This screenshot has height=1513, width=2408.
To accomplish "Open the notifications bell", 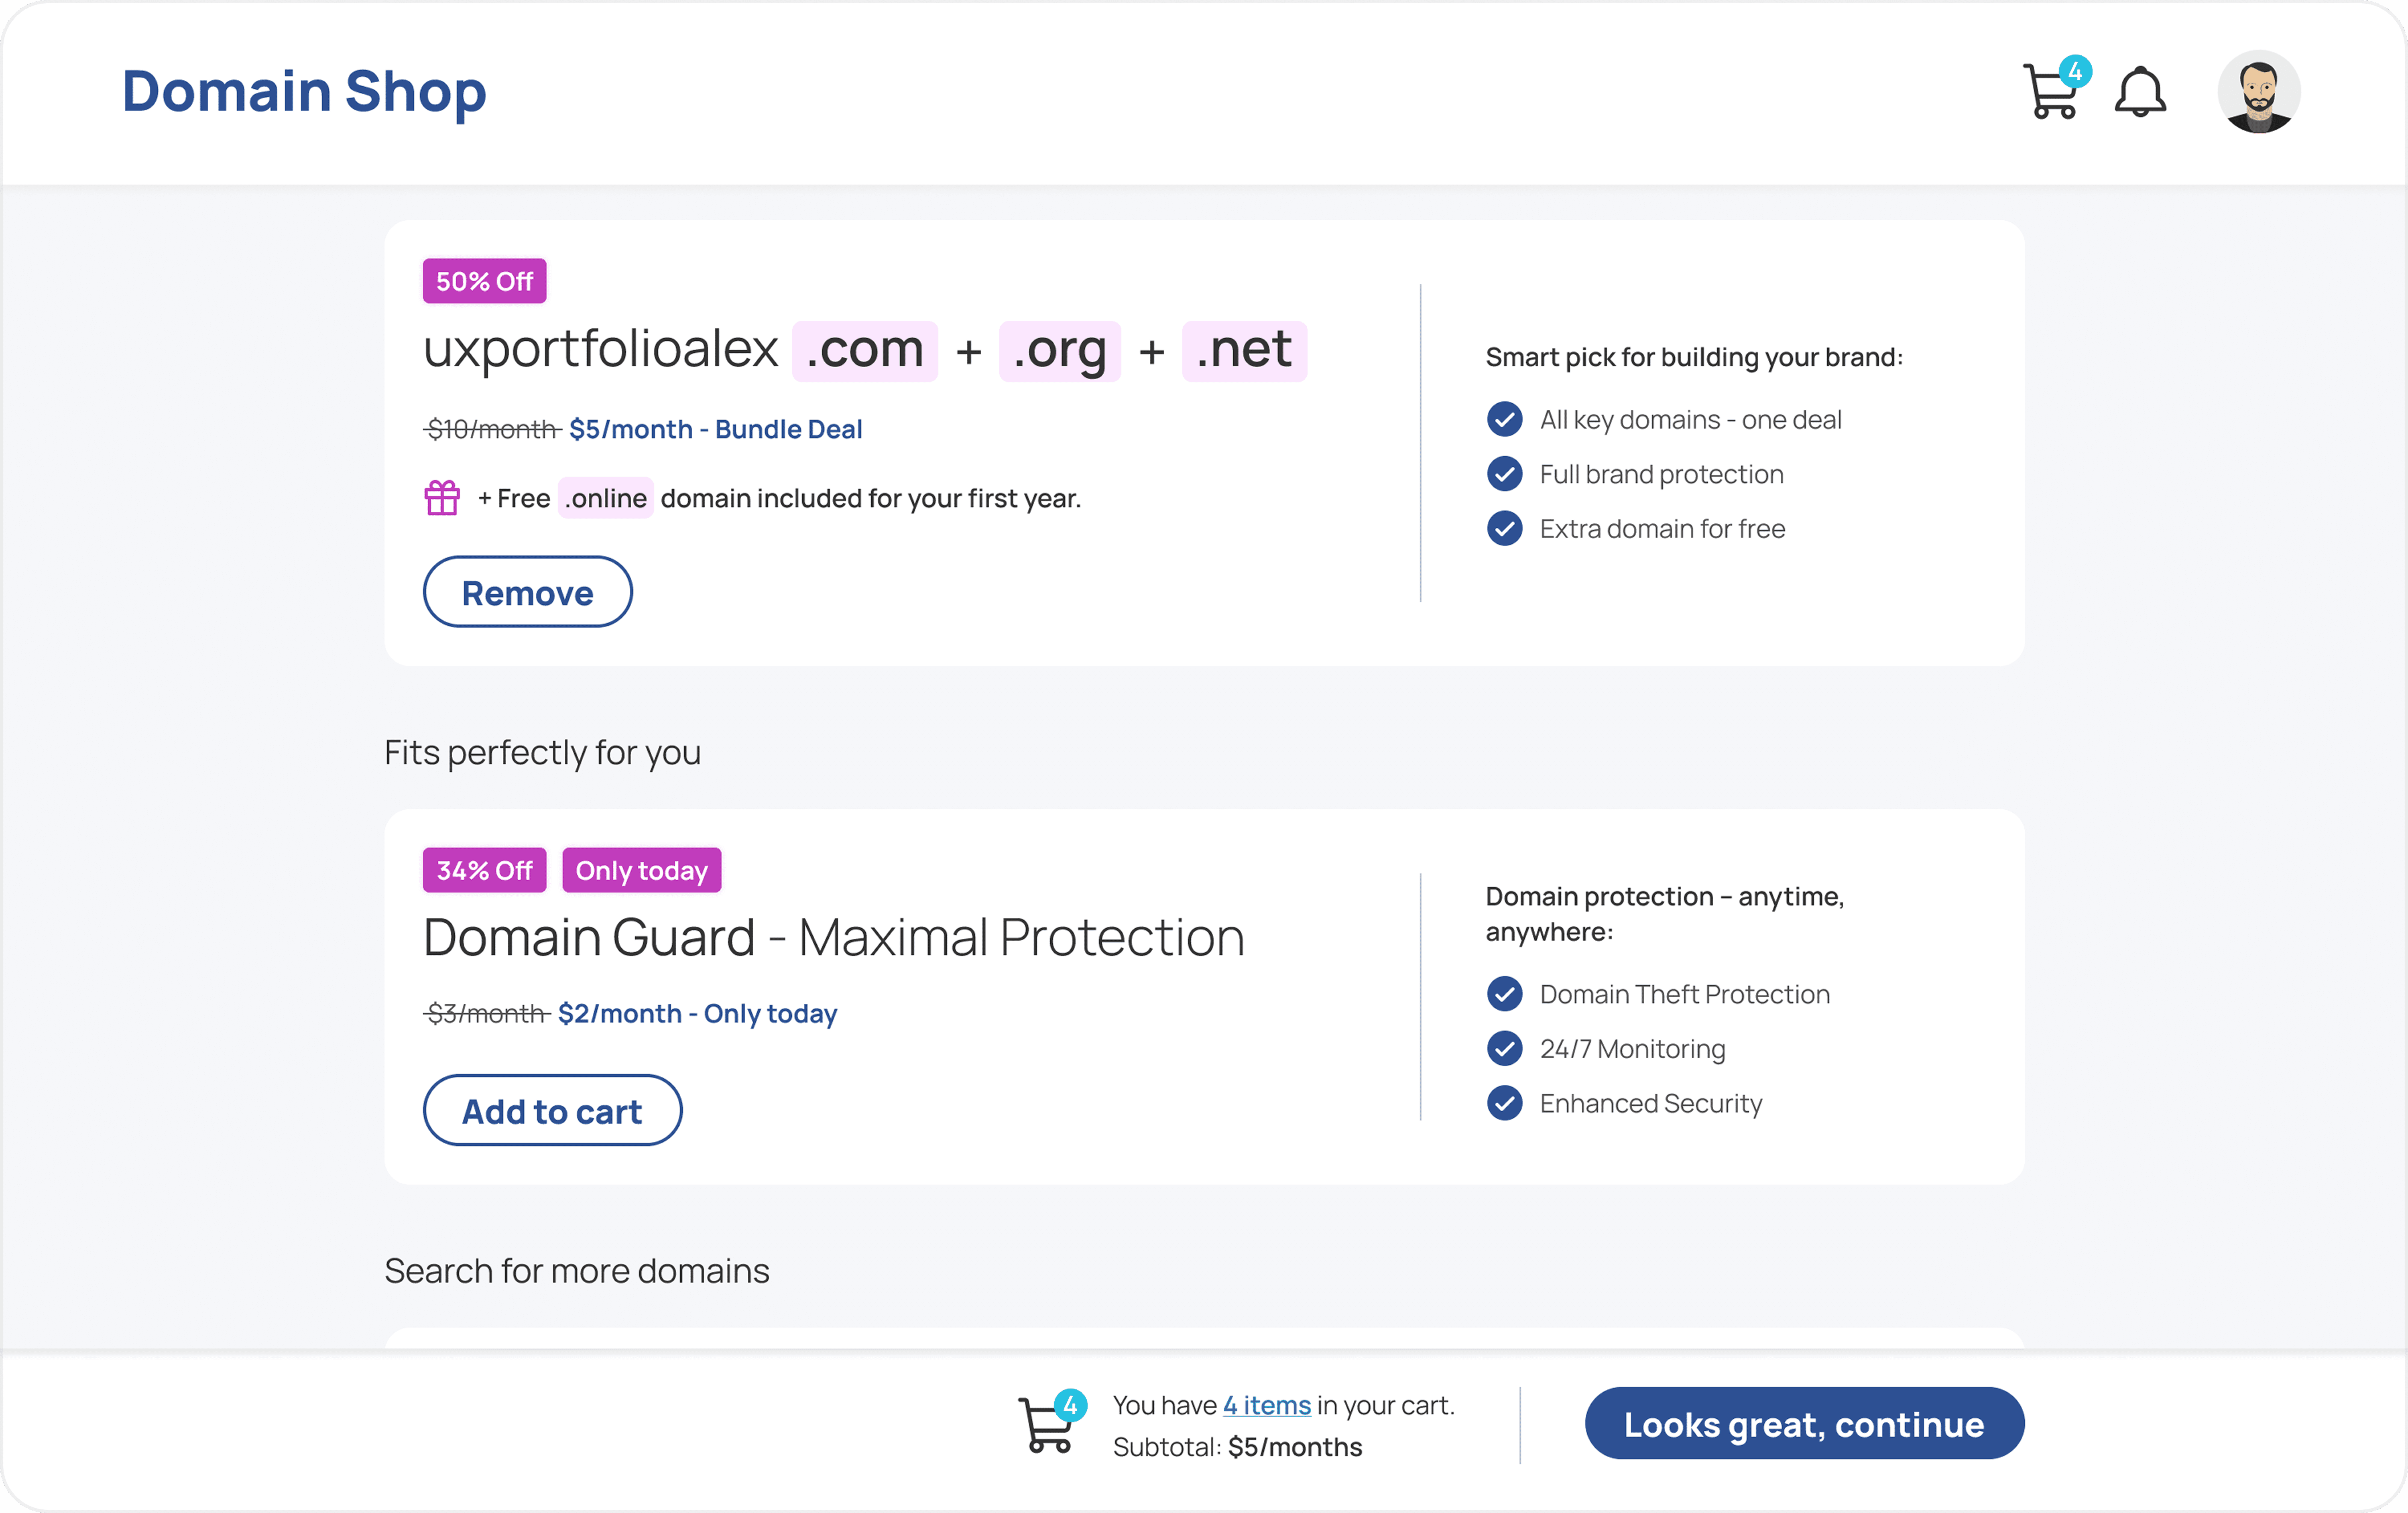I will [x=2140, y=92].
